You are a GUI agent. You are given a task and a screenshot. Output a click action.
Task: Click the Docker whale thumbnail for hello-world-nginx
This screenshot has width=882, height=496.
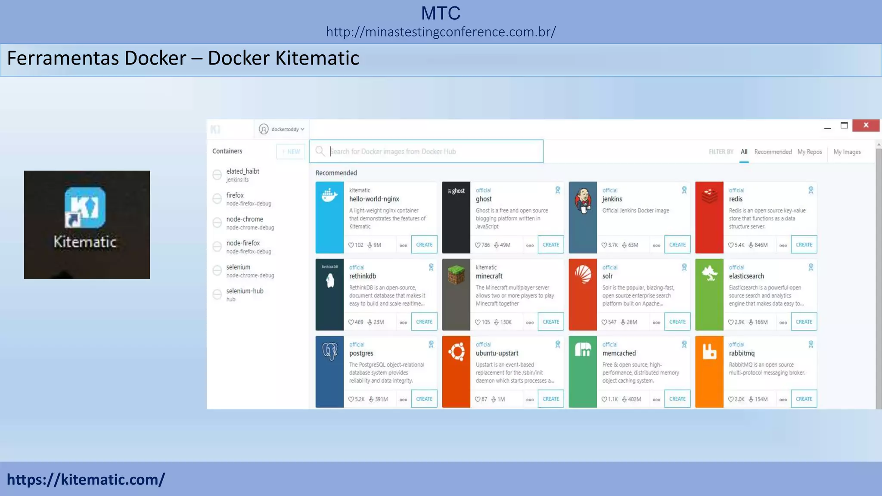(x=329, y=217)
